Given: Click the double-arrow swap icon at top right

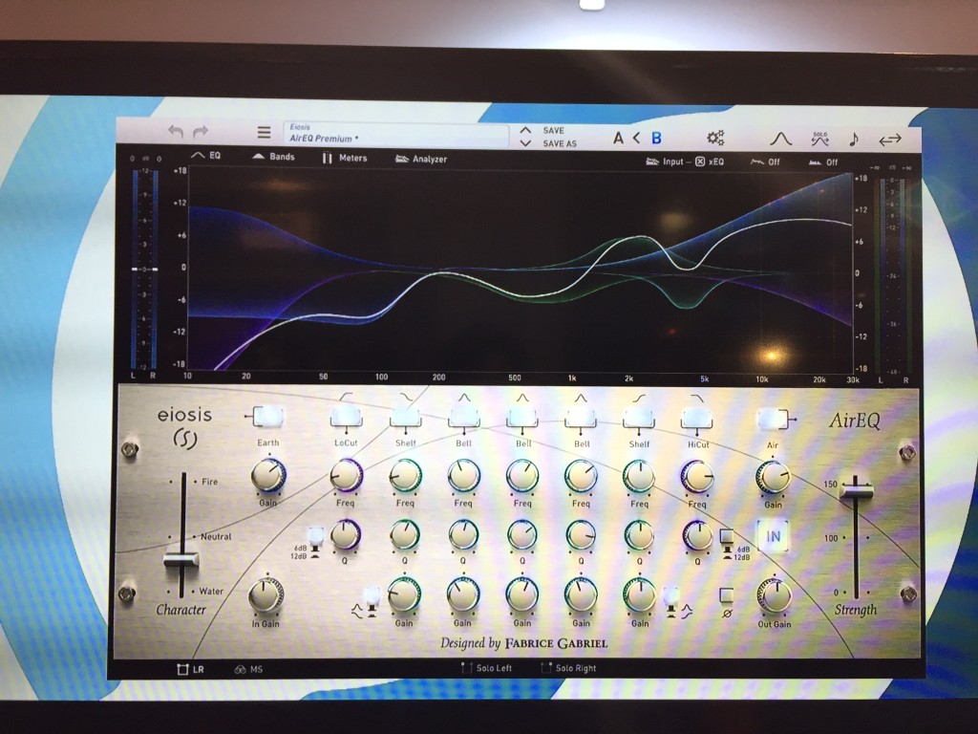Looking at the screenshot, I should (890, 140).
